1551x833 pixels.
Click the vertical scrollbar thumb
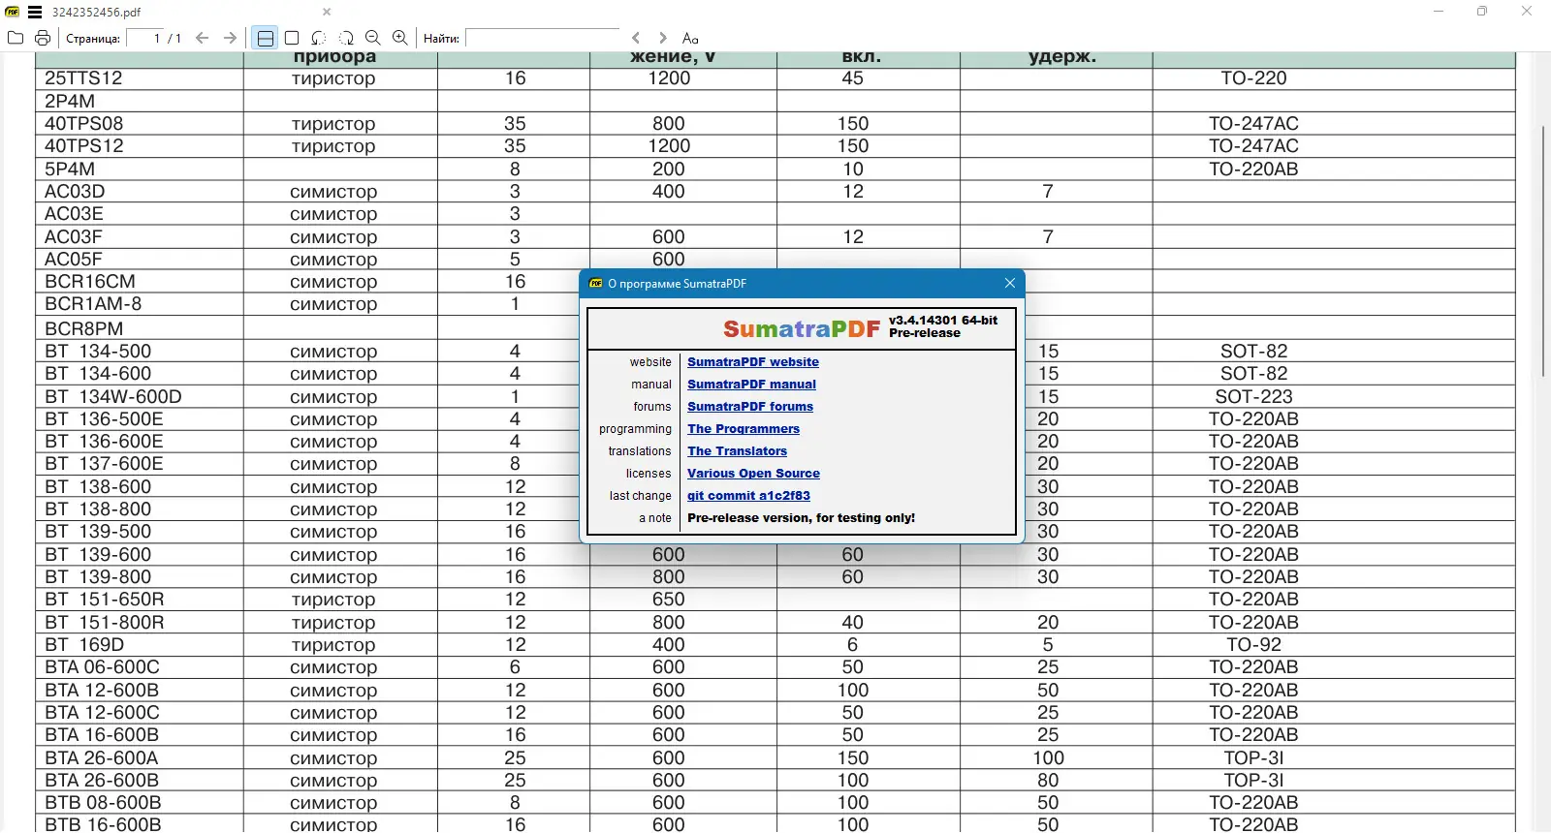(x=1543, y=251)
